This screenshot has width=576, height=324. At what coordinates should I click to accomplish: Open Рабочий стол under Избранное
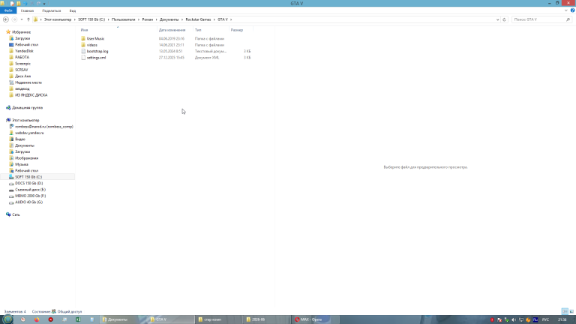(x=26, y=44)
